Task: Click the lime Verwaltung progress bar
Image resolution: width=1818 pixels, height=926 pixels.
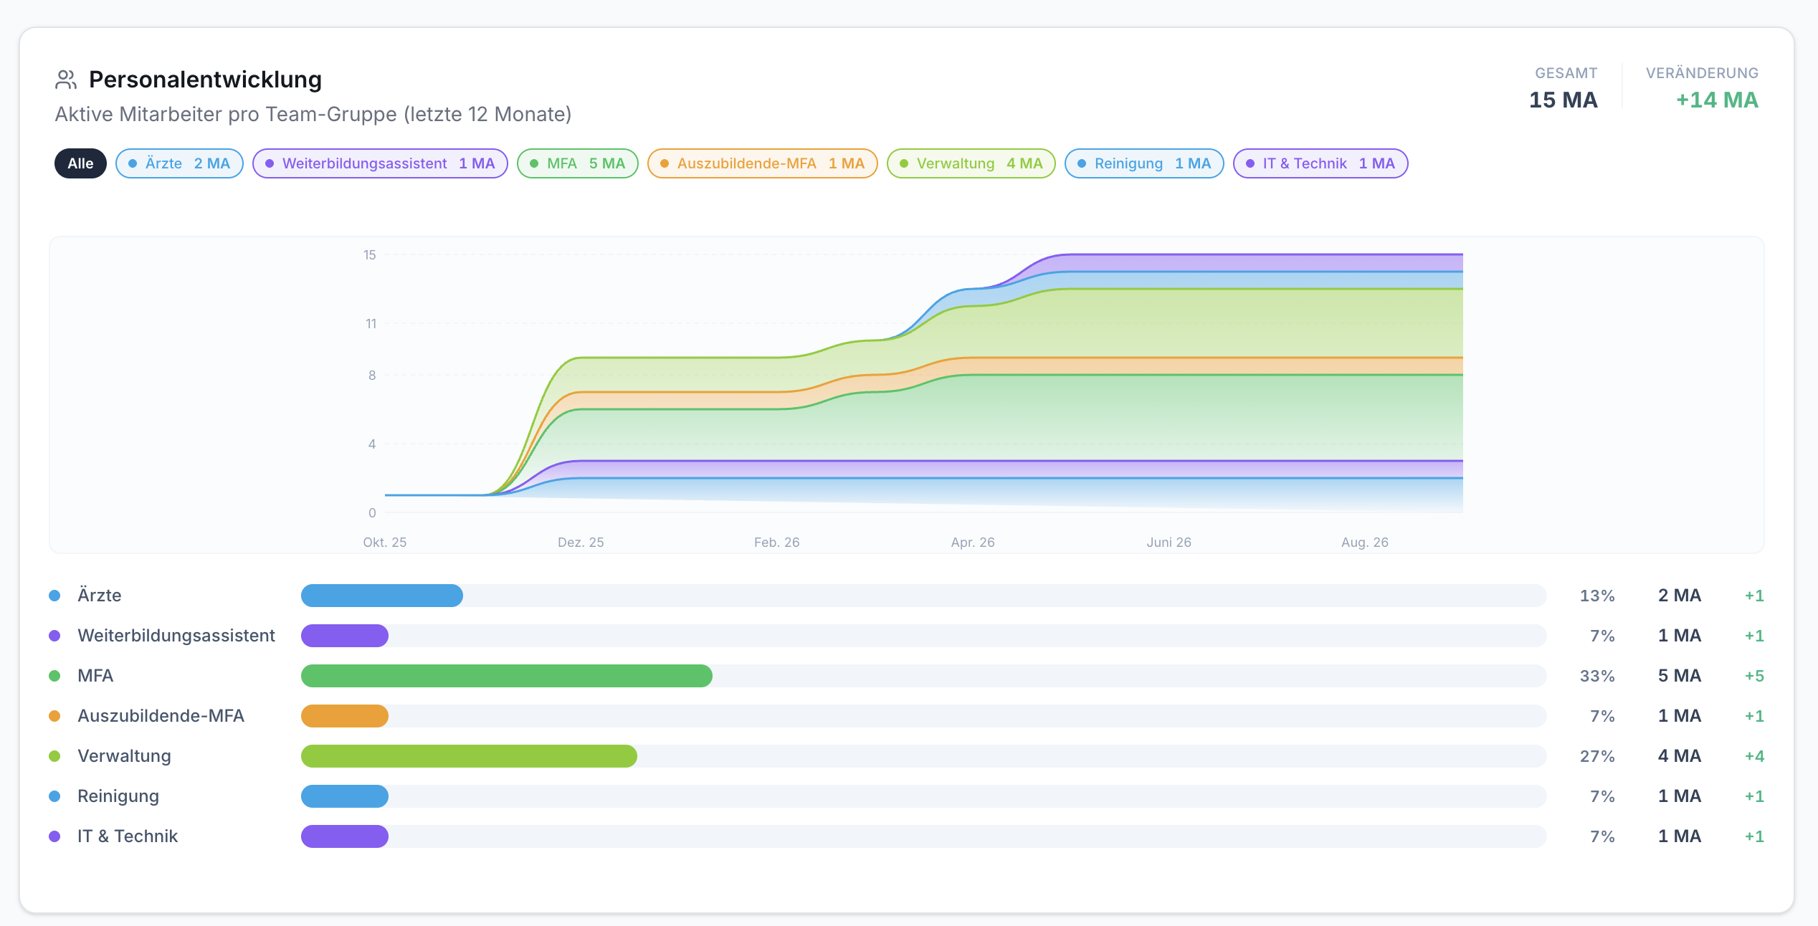Action: [469, 756]
